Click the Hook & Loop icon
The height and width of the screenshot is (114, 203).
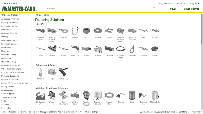click(x=64, y=72)
